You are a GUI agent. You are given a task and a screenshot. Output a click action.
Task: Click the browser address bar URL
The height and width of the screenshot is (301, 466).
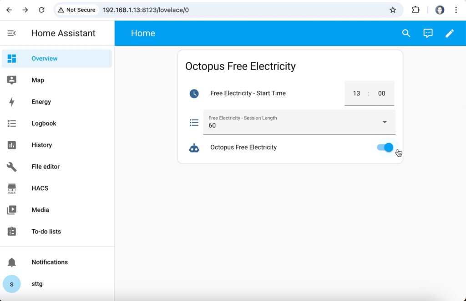click(x=146, y=10)
